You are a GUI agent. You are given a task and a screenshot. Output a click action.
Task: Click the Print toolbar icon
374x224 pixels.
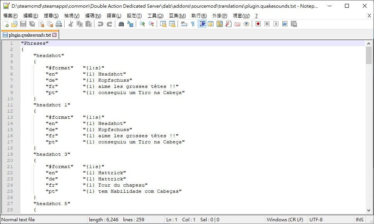click(59, 24)
